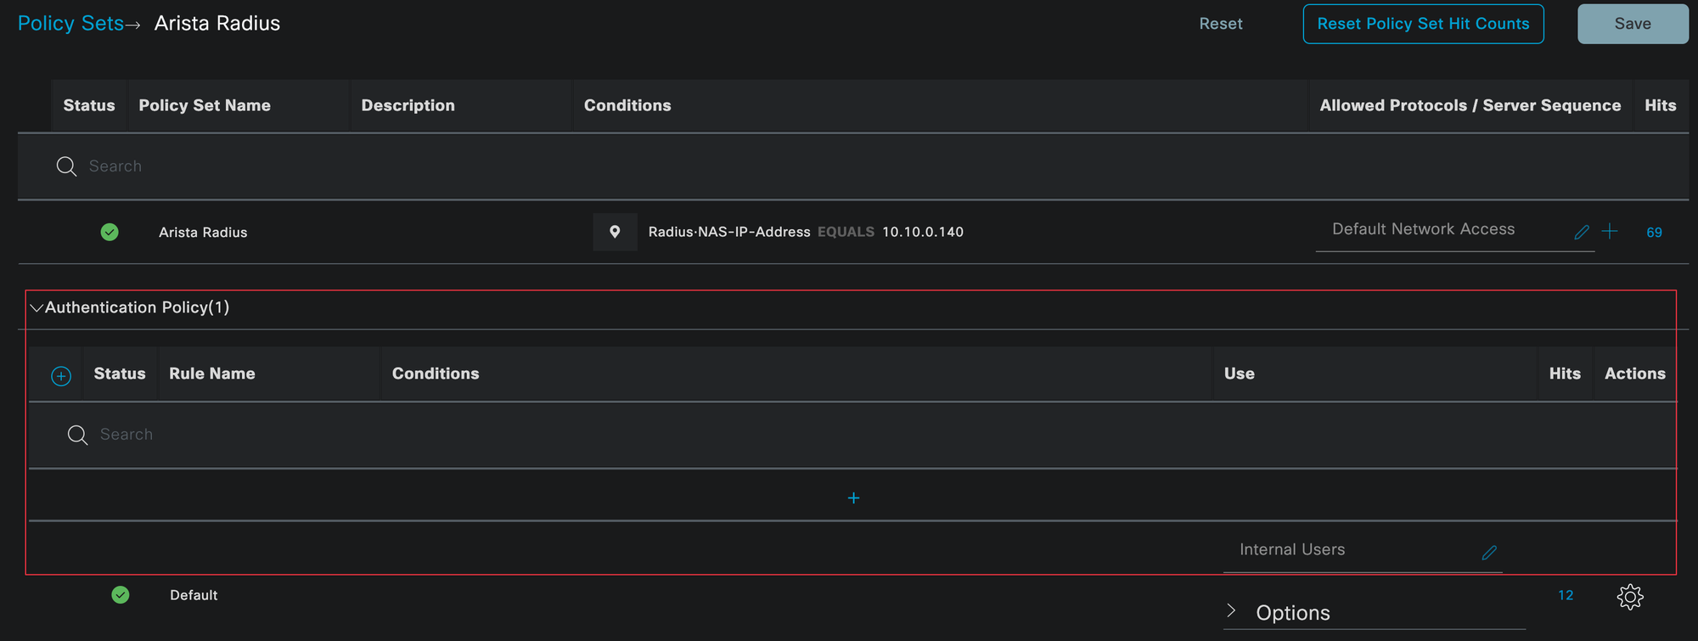The width and height of the screenshot is (1698, 641).
Task: Toggle the Default rule status indicator
Action: pos(121,595)
